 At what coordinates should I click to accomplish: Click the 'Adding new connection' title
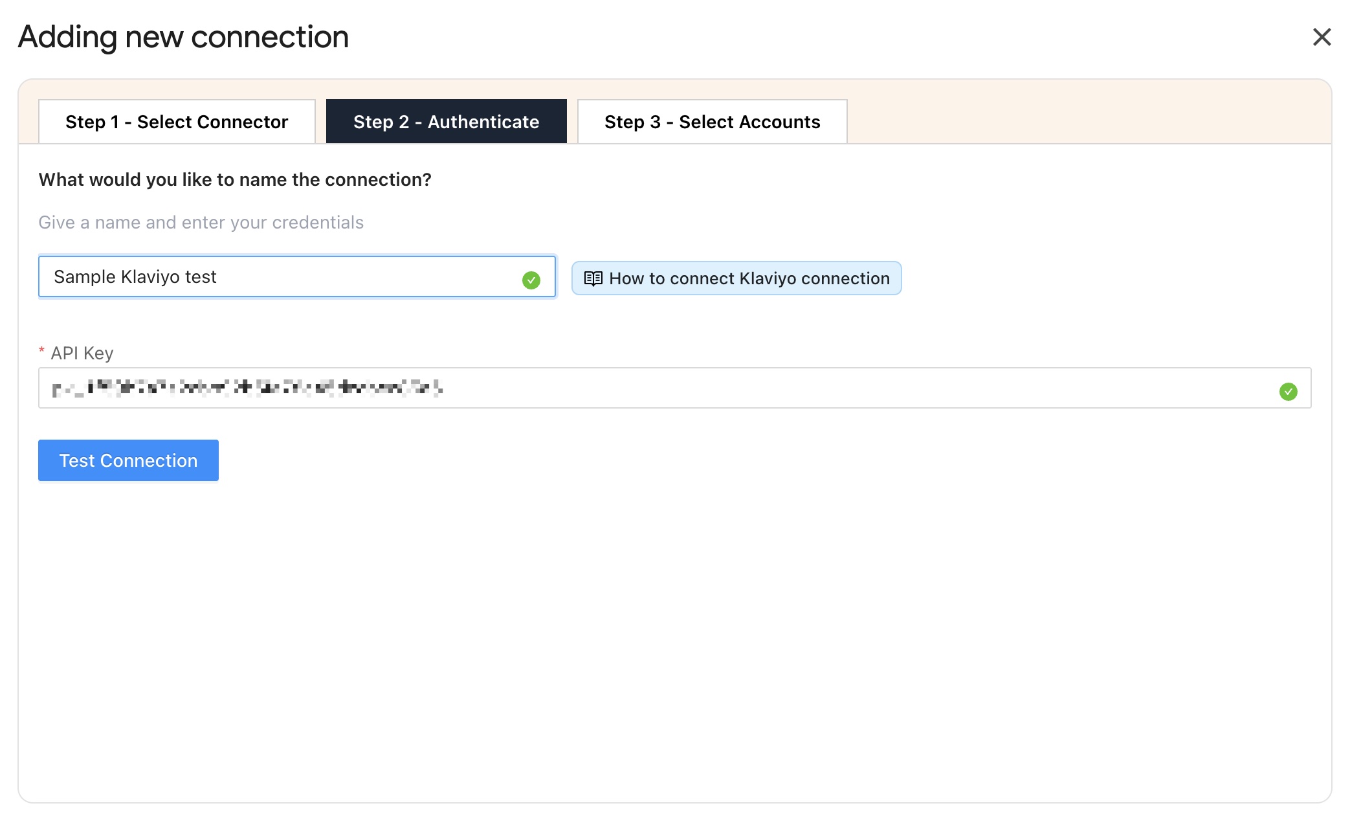pos(183,36)
